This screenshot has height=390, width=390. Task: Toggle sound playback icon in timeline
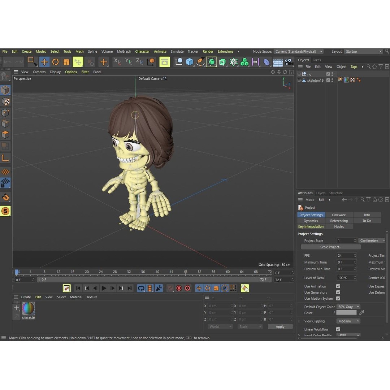pyautogui.click(x=159, y=288)
